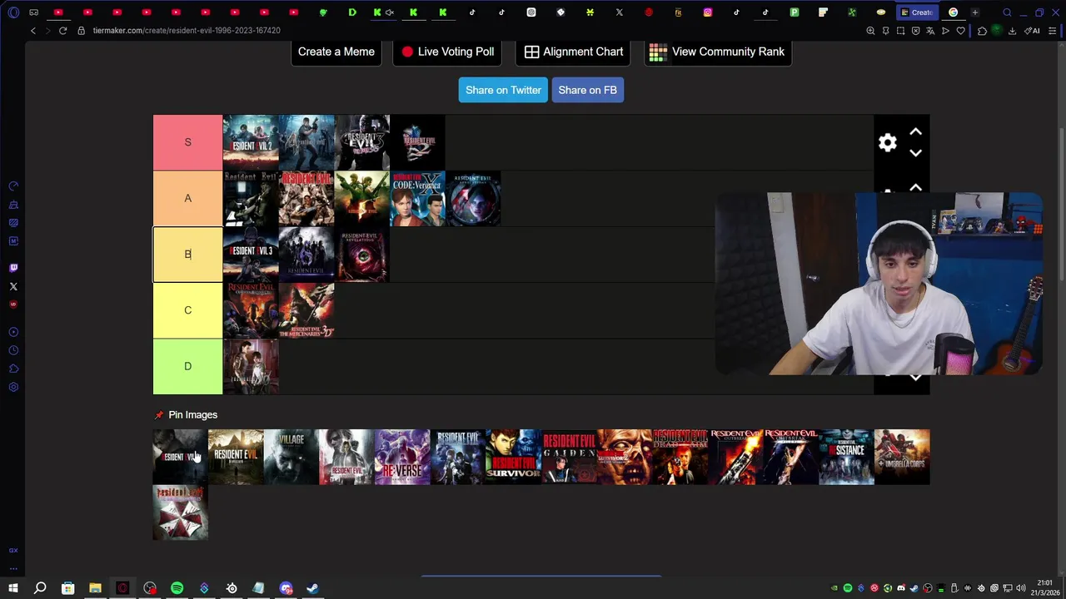View Community Rank
This screenshot has height=599, width=1066.
pos(717,52)
